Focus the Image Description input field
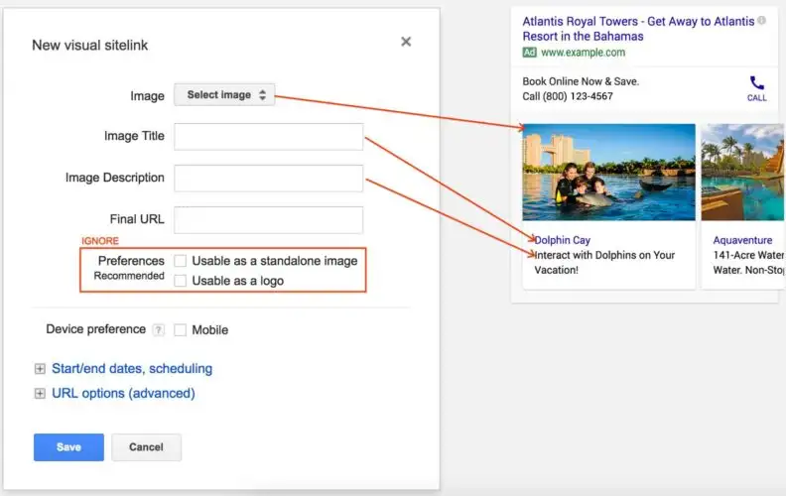 click(268, 178)
